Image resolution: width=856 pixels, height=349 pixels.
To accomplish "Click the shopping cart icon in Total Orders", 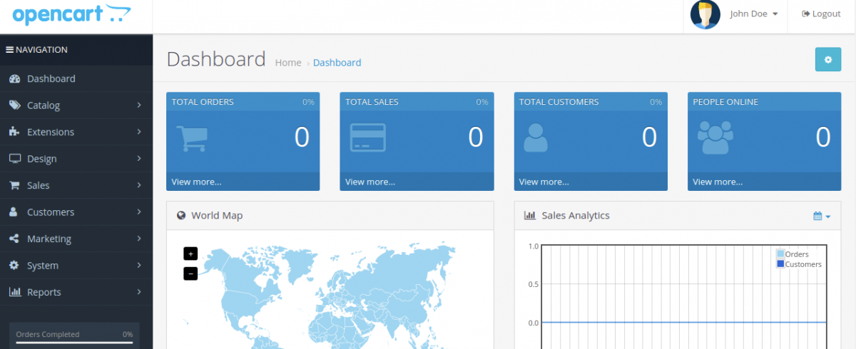I will point(191,138).
